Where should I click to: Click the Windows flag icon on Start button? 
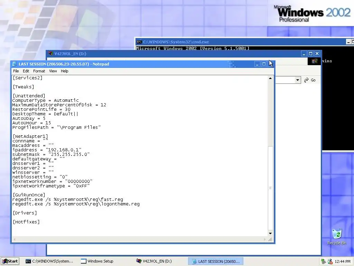(x=5, y=261)
